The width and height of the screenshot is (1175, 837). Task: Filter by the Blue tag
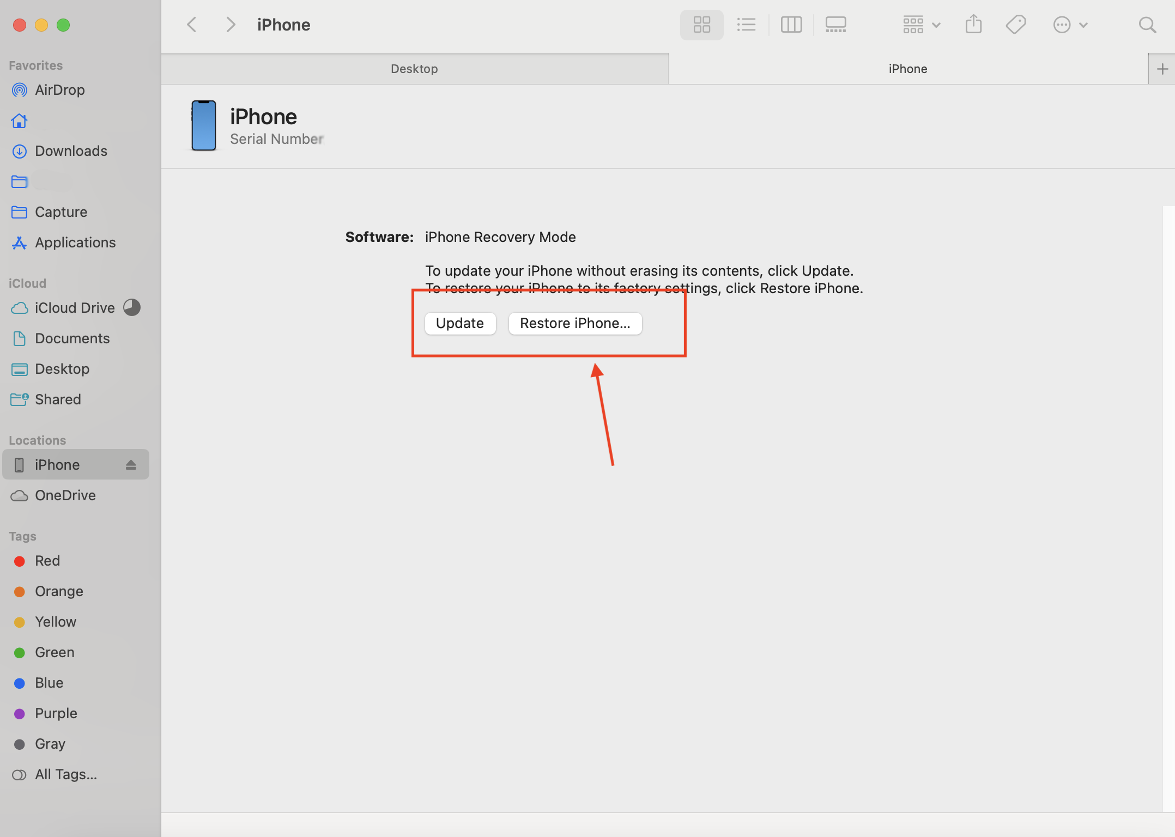point(76,683)
